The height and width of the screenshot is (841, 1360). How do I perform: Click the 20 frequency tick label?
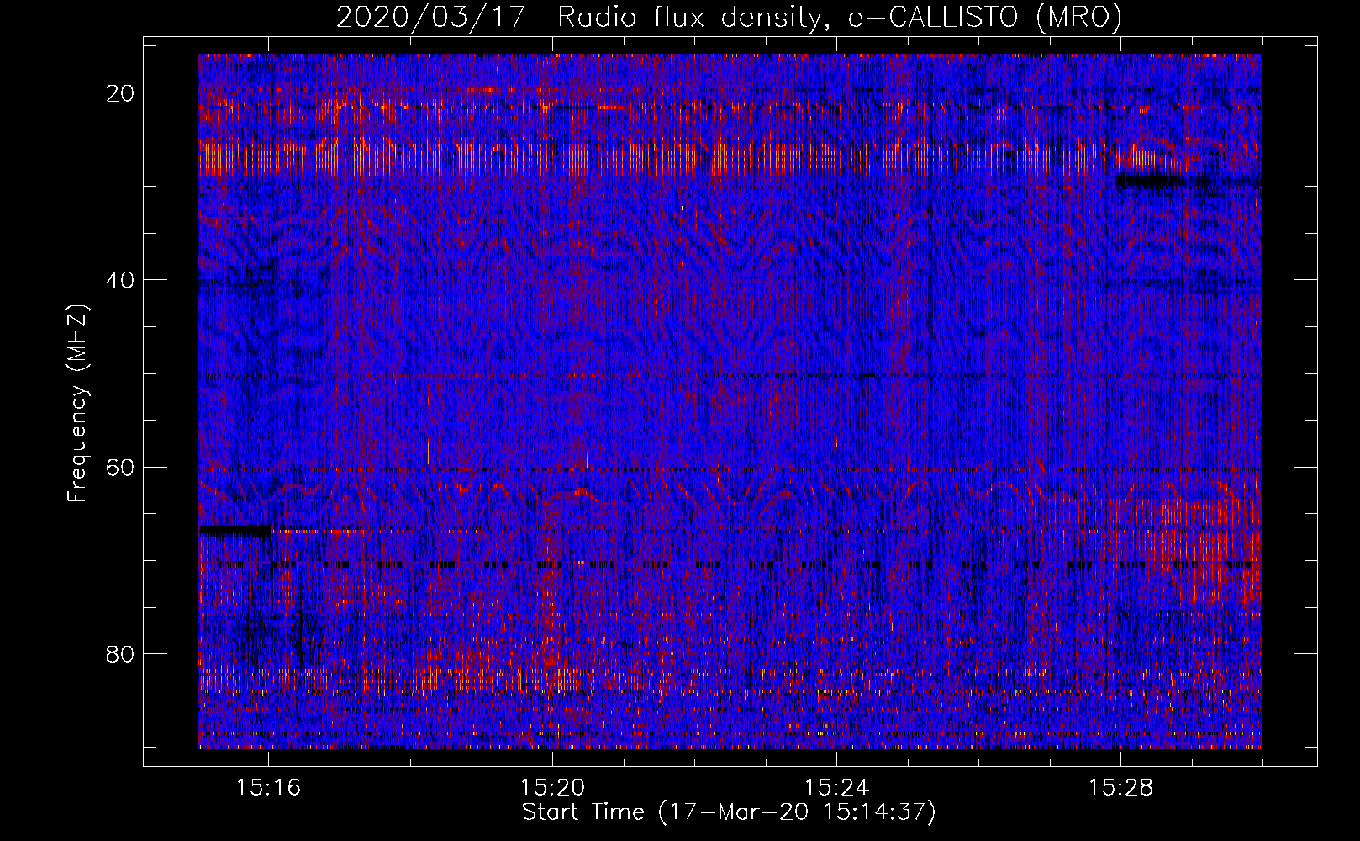tap(121, 93)
